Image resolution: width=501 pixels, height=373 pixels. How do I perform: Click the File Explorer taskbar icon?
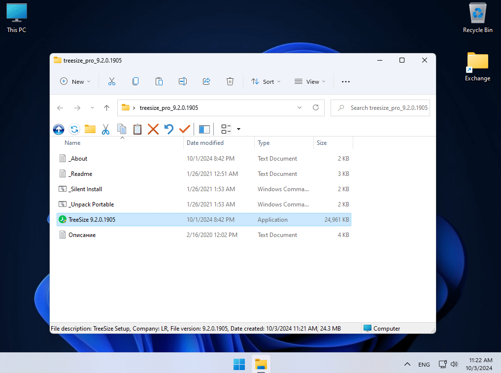pos(261,364)
